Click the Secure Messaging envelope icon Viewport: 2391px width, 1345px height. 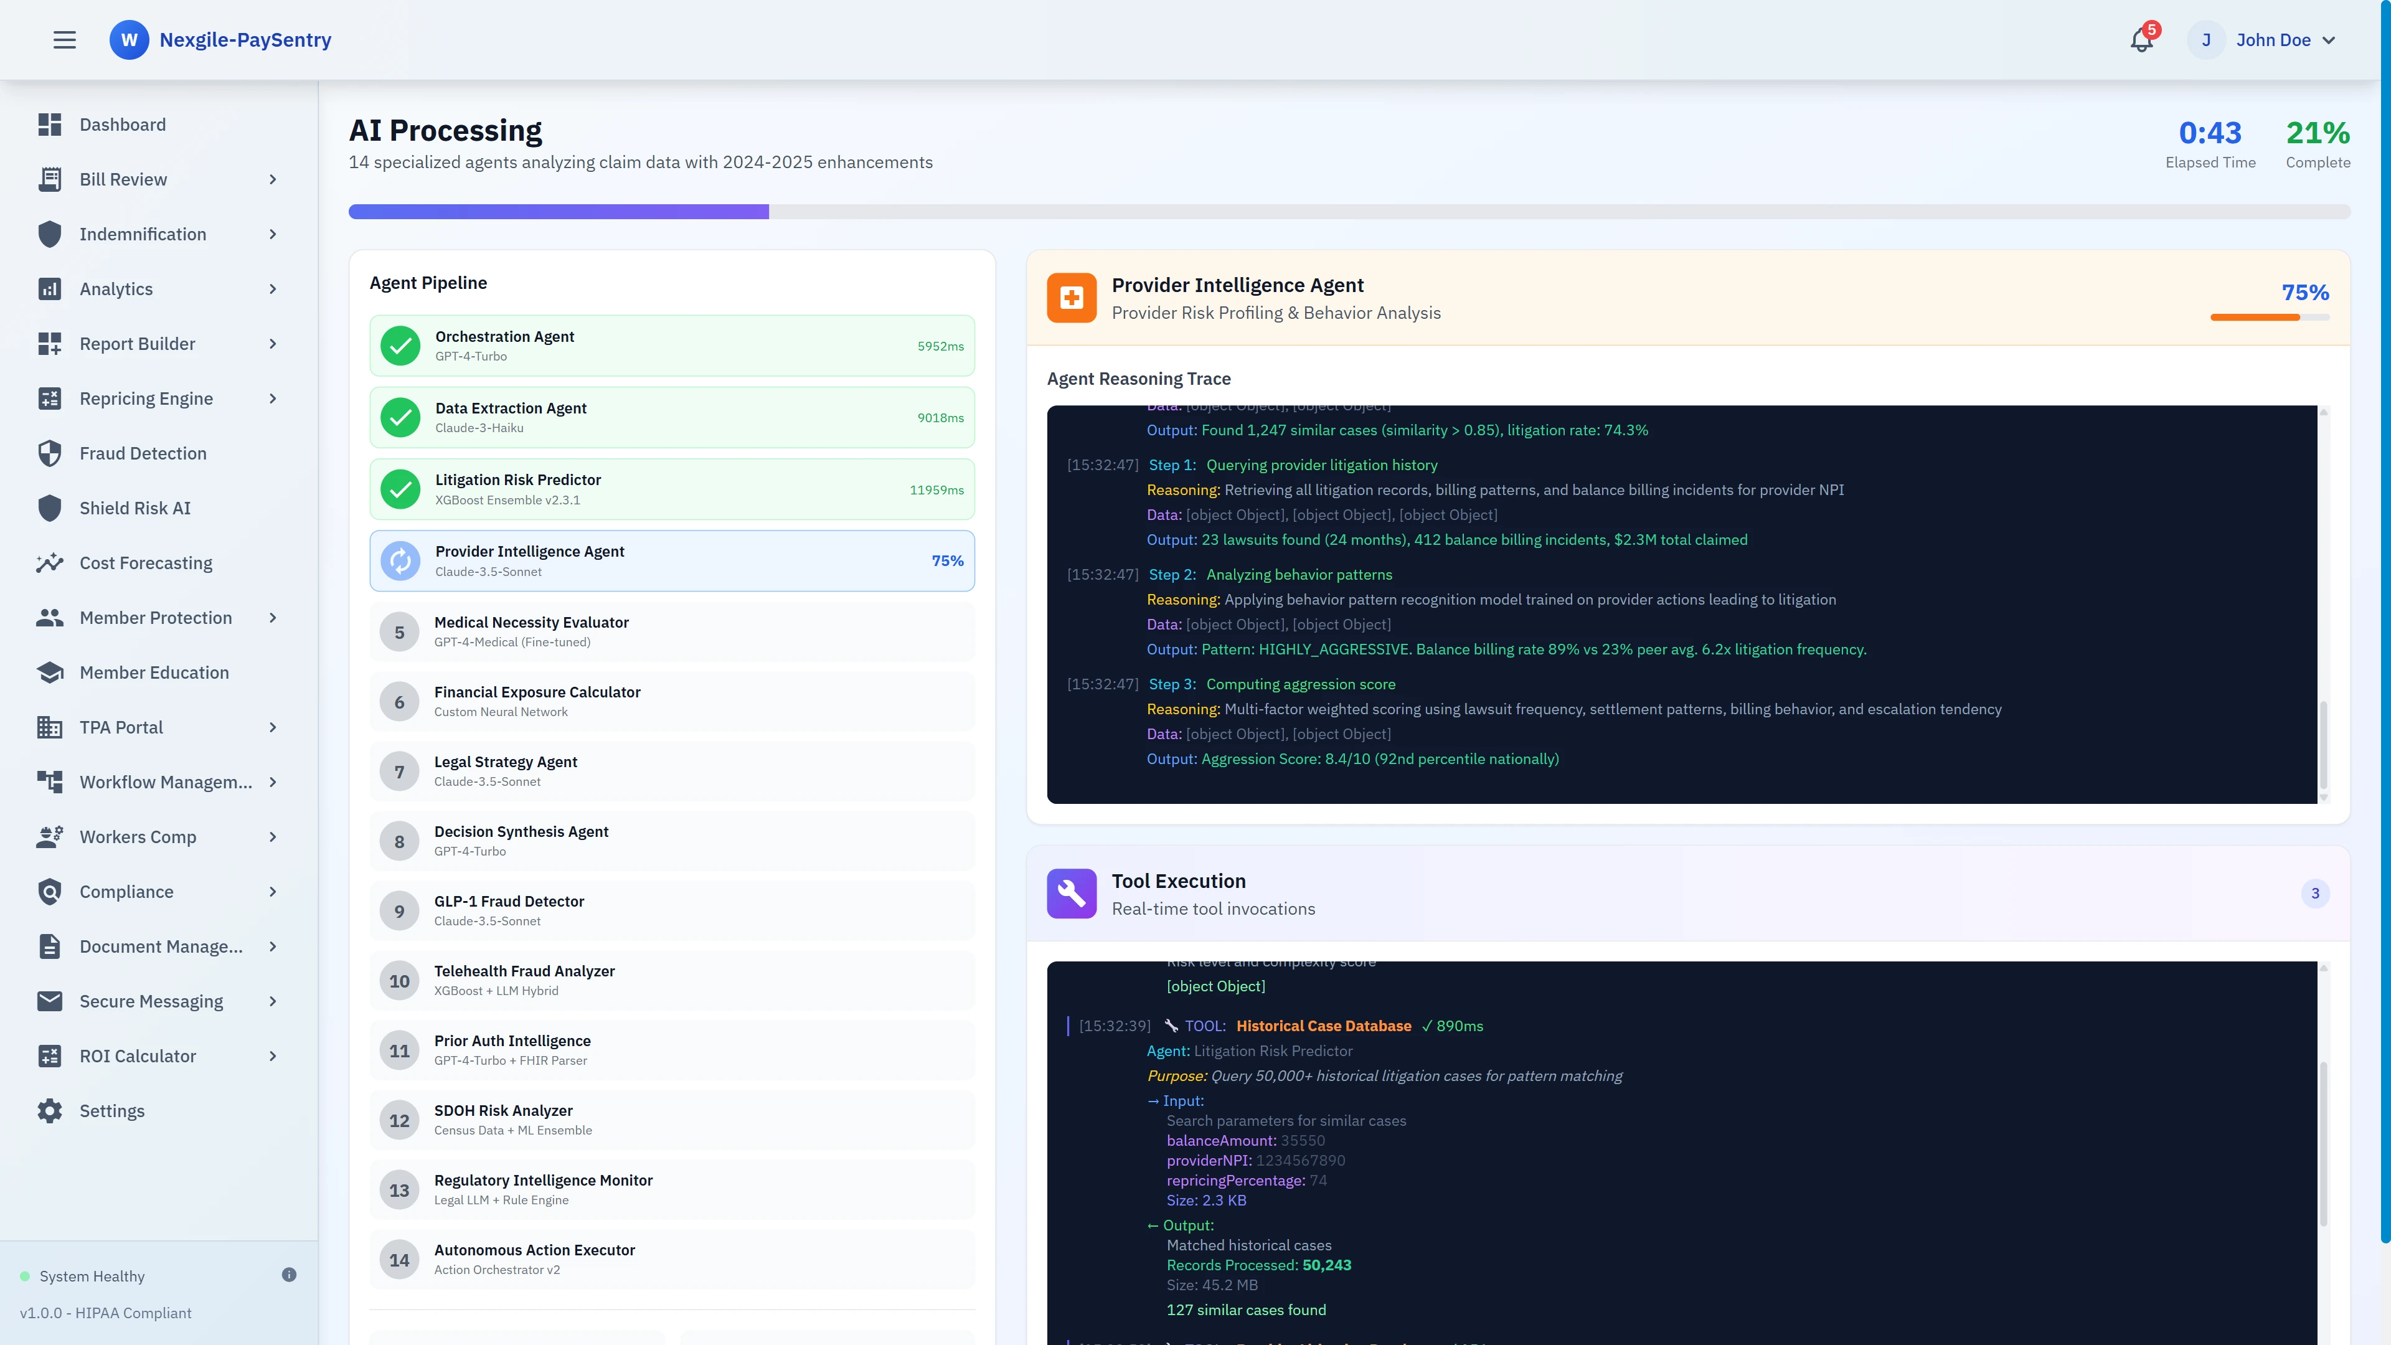point(50,1001)
